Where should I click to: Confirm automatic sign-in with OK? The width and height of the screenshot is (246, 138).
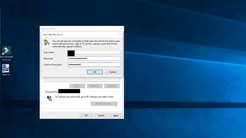(x=95, y=72)
